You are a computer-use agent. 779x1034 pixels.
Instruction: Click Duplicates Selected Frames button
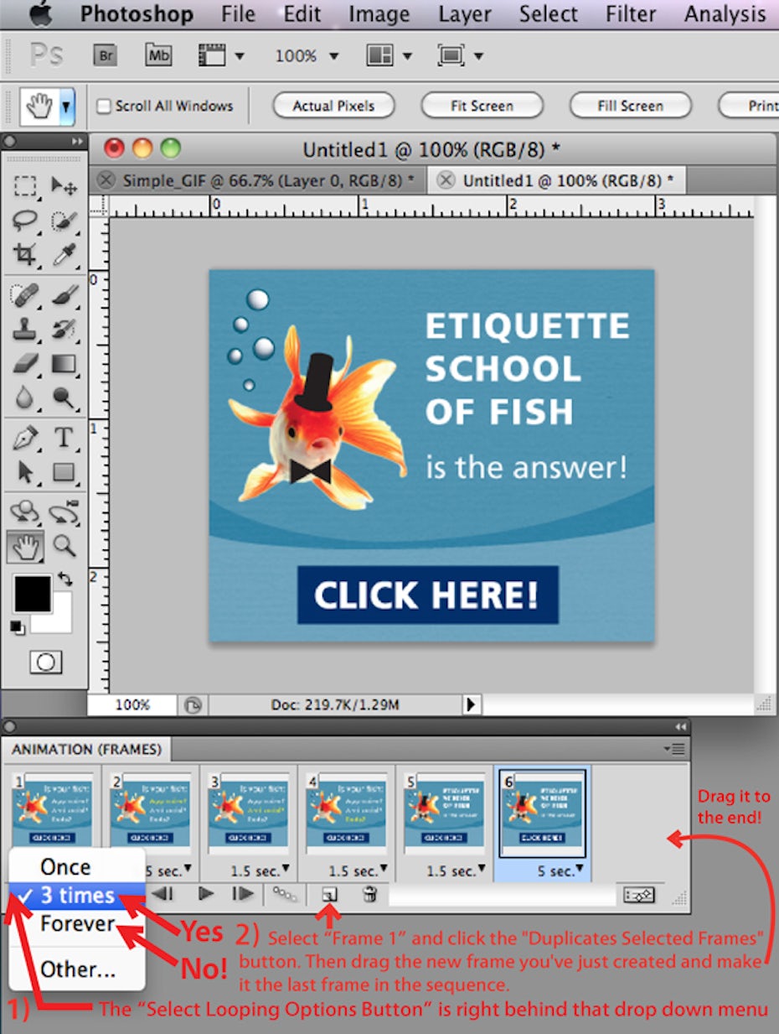tap(330, 895)
